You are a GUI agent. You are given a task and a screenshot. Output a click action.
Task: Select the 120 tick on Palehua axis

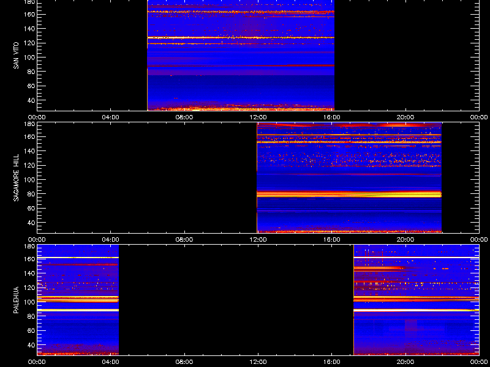30,287
